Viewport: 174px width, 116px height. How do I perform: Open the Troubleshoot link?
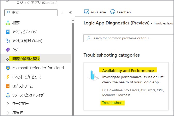(113, 103)
